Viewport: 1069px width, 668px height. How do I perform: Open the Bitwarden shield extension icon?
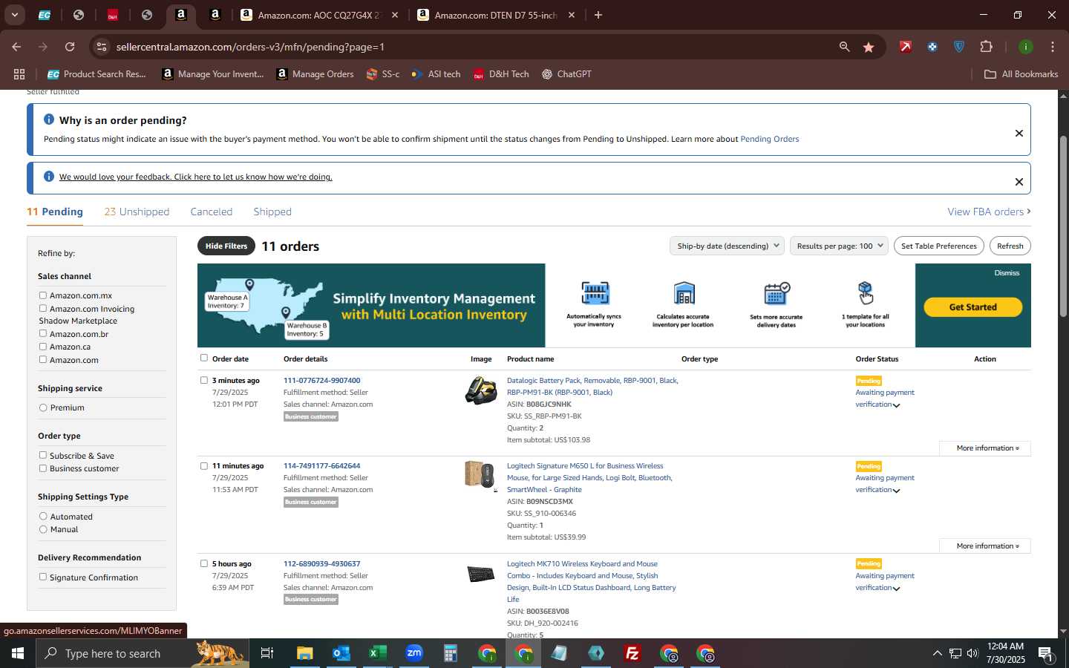coord(959,47)
